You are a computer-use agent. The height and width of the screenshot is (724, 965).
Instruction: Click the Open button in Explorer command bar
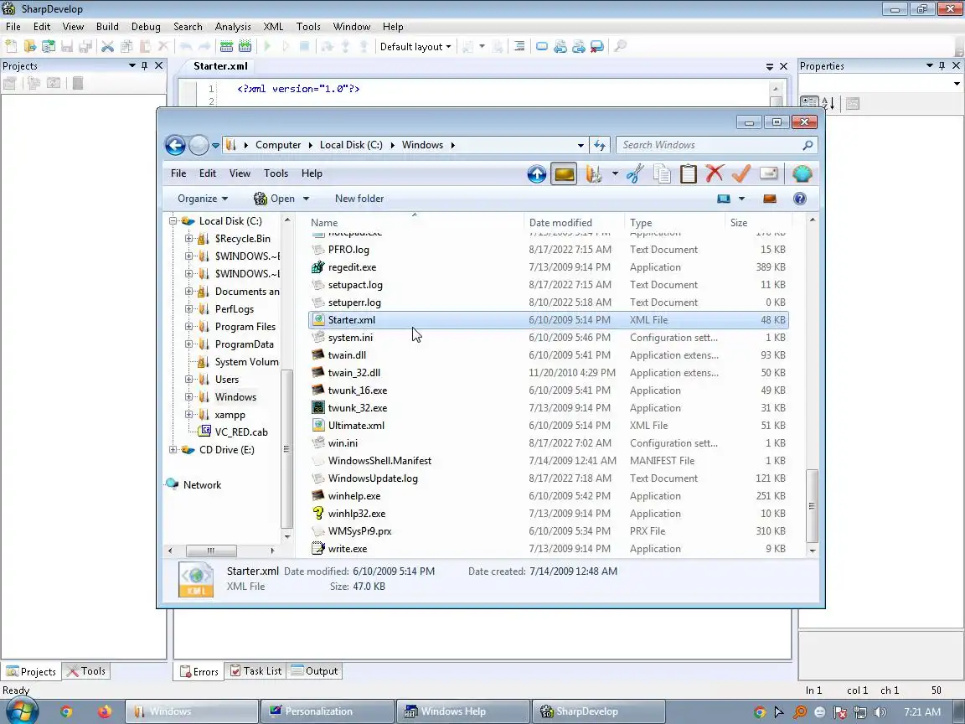(x=275, y=199)
